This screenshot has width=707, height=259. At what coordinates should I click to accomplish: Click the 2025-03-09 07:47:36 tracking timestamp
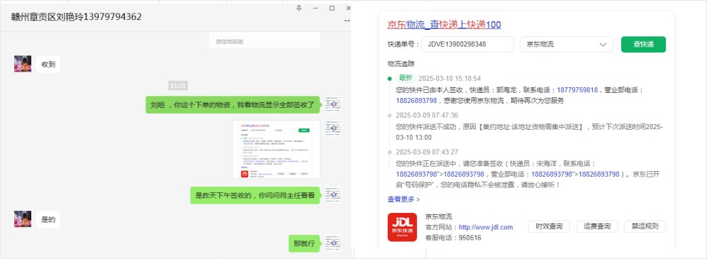(427, 115)
